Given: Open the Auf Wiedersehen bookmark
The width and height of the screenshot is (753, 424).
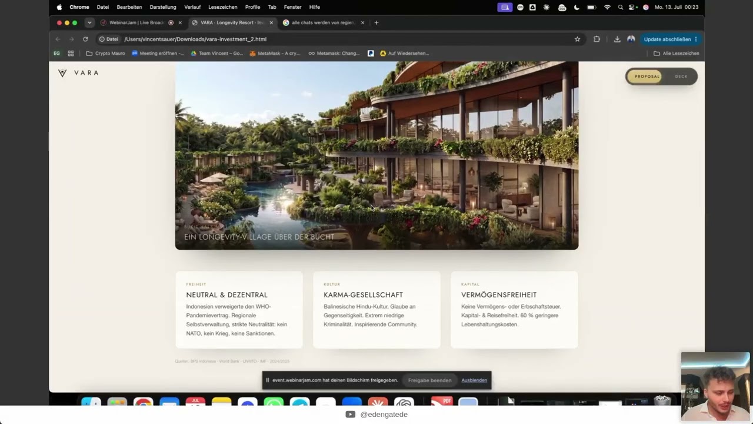Looking at the screenshot, I should pos(405,53).
